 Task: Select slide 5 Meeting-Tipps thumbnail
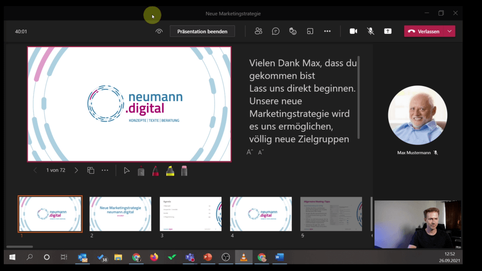pos(331,214)
